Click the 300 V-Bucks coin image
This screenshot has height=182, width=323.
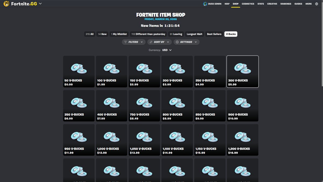click(243, 68)
